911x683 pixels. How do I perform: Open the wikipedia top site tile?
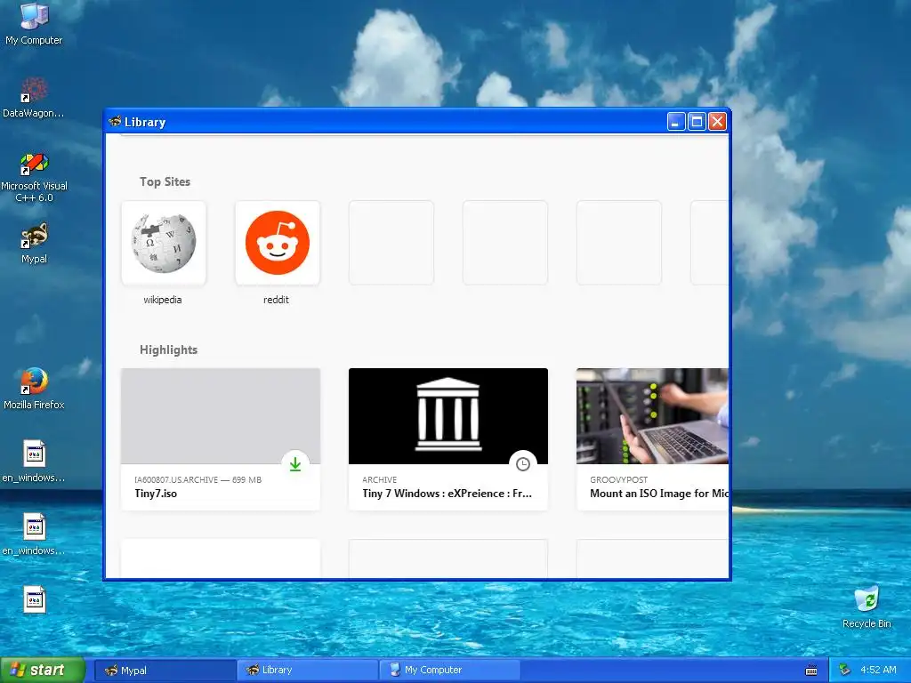click(x=164, y=243)
